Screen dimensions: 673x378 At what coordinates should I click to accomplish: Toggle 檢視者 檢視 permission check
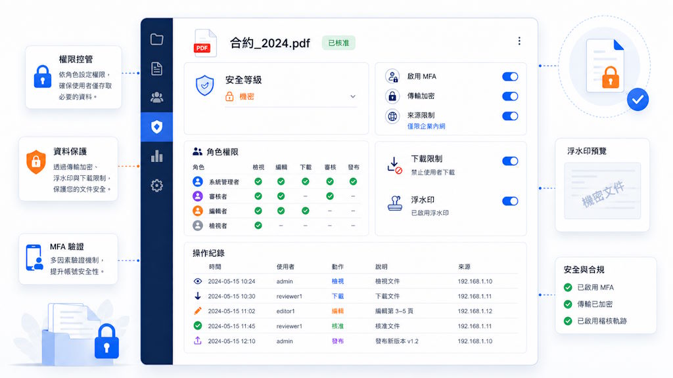(258, 226)
